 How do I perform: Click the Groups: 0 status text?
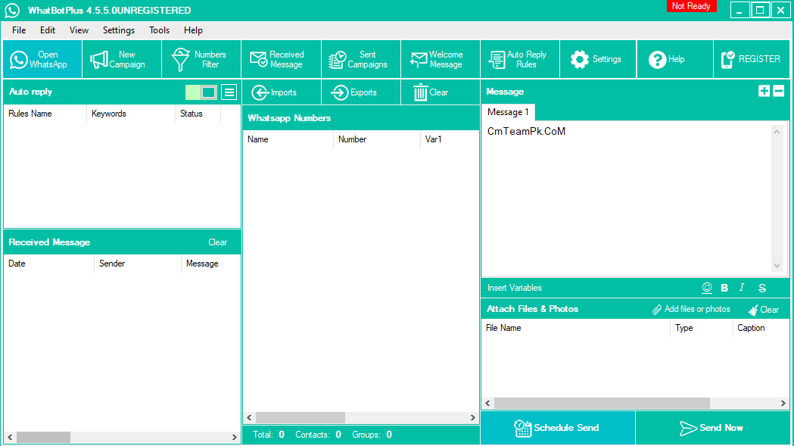click(372, 435)
